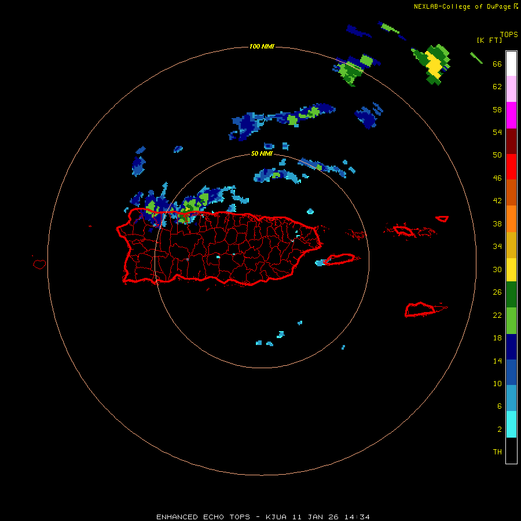The width and height of the screenshot is (521, 521).
Task: Click the "38" legend value
Action: pyautogui.click(x=497, y=223)
